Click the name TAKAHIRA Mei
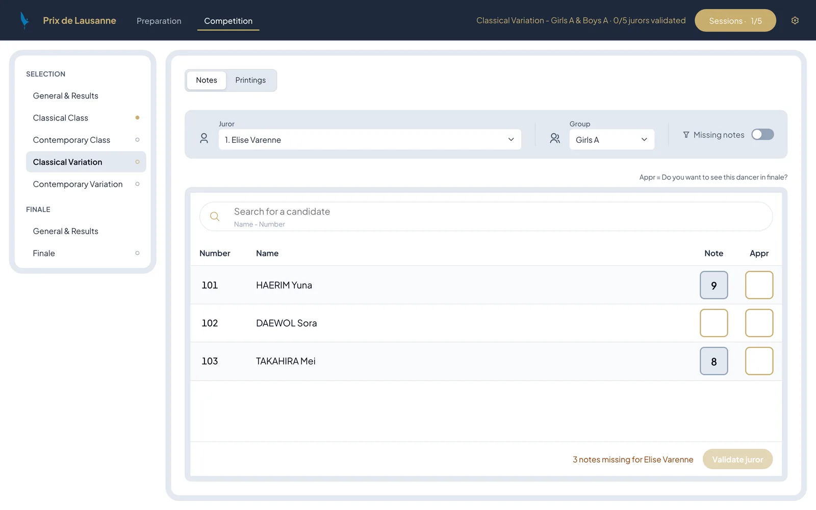 [286, 361]
